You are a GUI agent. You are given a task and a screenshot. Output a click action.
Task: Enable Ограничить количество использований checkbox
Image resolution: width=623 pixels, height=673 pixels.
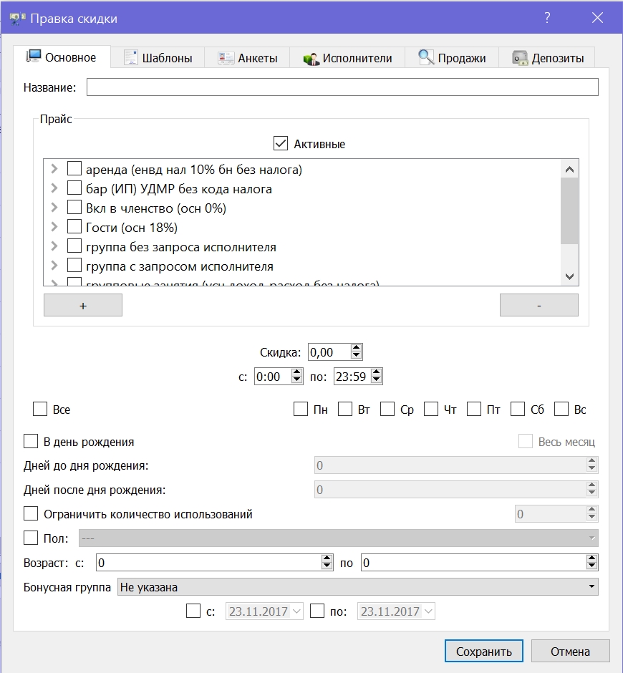[x=31, y=513]
